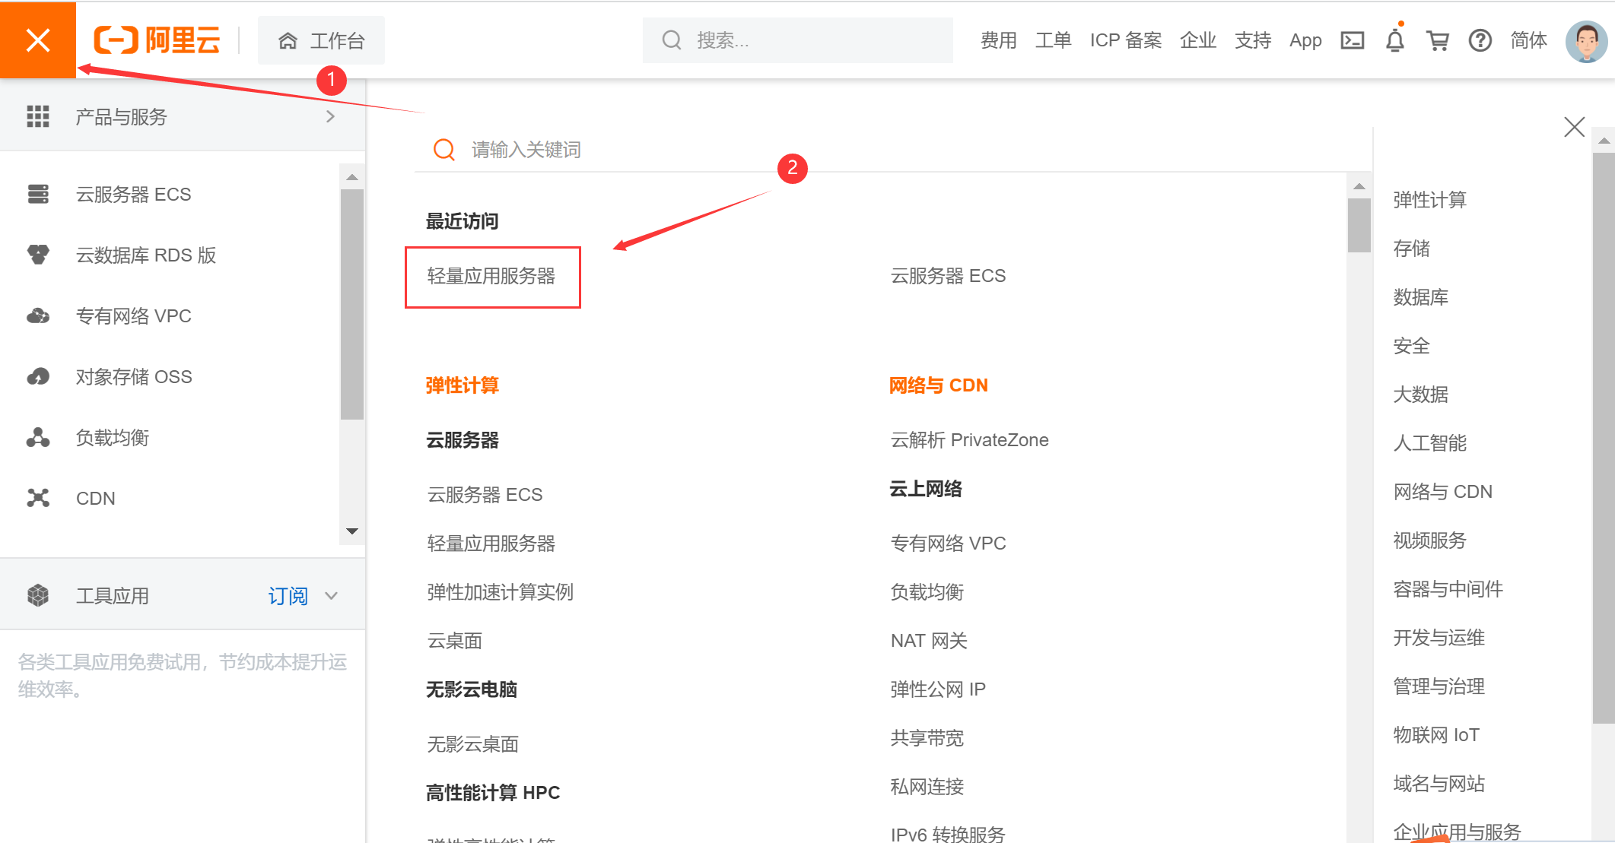Open 弹性加速计算实例
Image resolution: width=1615 pixels, height=843 pixels.
point(500,592)
